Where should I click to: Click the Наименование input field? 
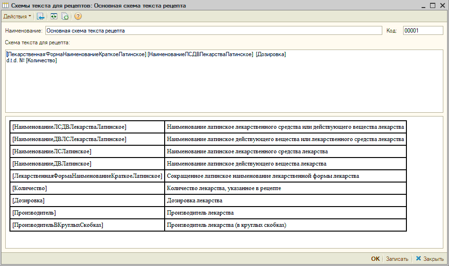click(x=213, y=31)
